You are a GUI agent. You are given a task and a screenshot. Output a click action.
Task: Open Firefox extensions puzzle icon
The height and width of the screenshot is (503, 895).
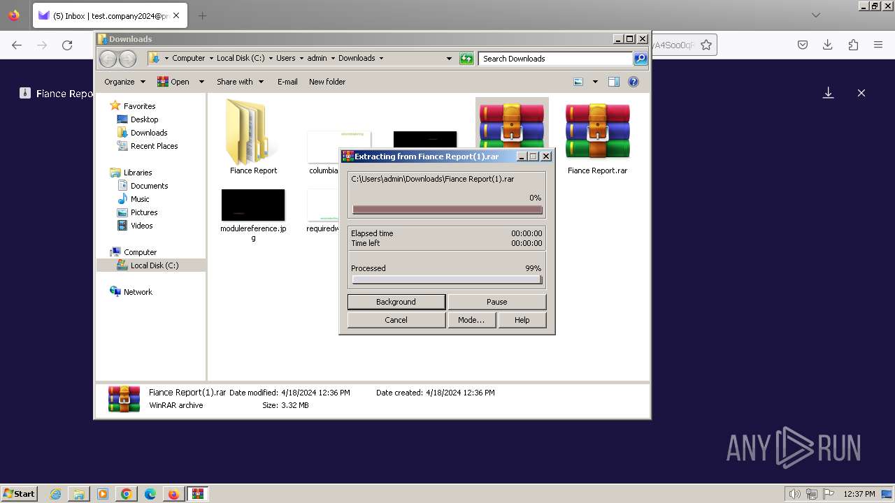(853, 45)
